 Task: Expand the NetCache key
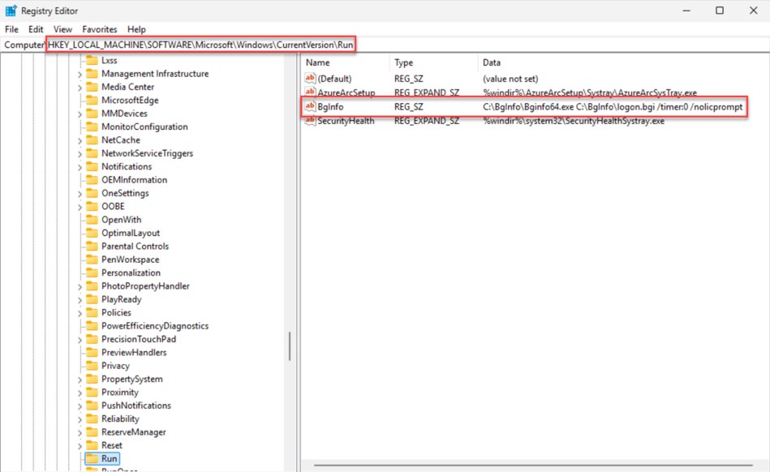(80, 140)
